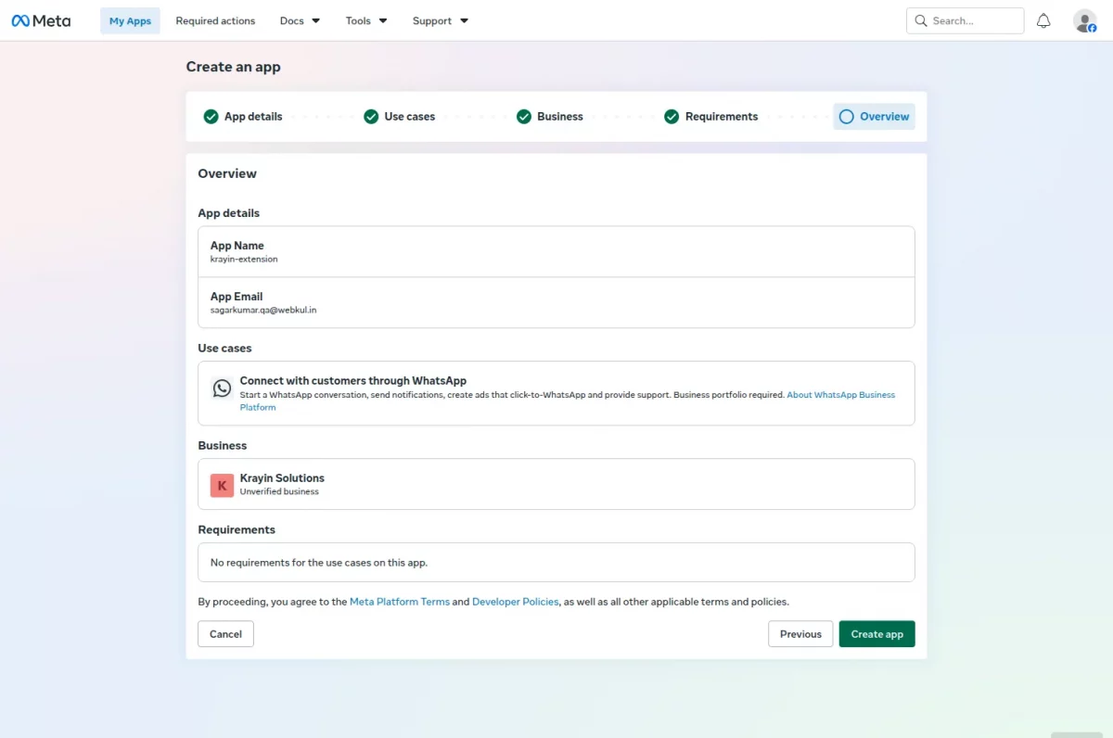Click the App details green checkmark
This screenshot has width=1113, height=738.
pyautogui.click(x=211, y=117)
